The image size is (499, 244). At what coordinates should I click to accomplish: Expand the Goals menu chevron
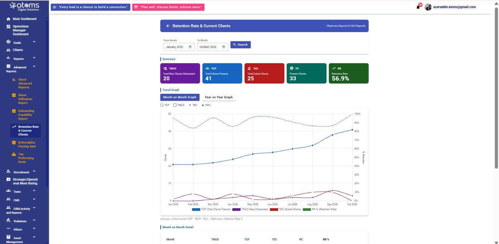(x=34, y=42)
